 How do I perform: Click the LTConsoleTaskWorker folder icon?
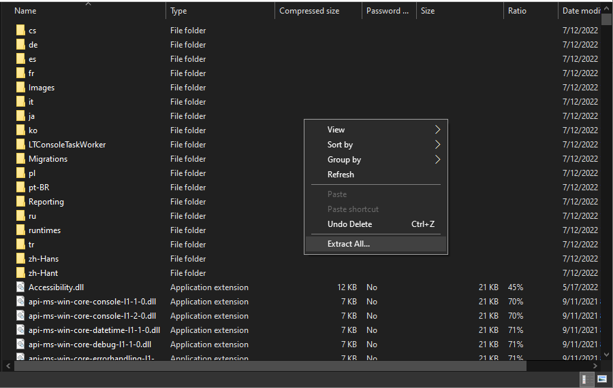click(x=20, y=145)
